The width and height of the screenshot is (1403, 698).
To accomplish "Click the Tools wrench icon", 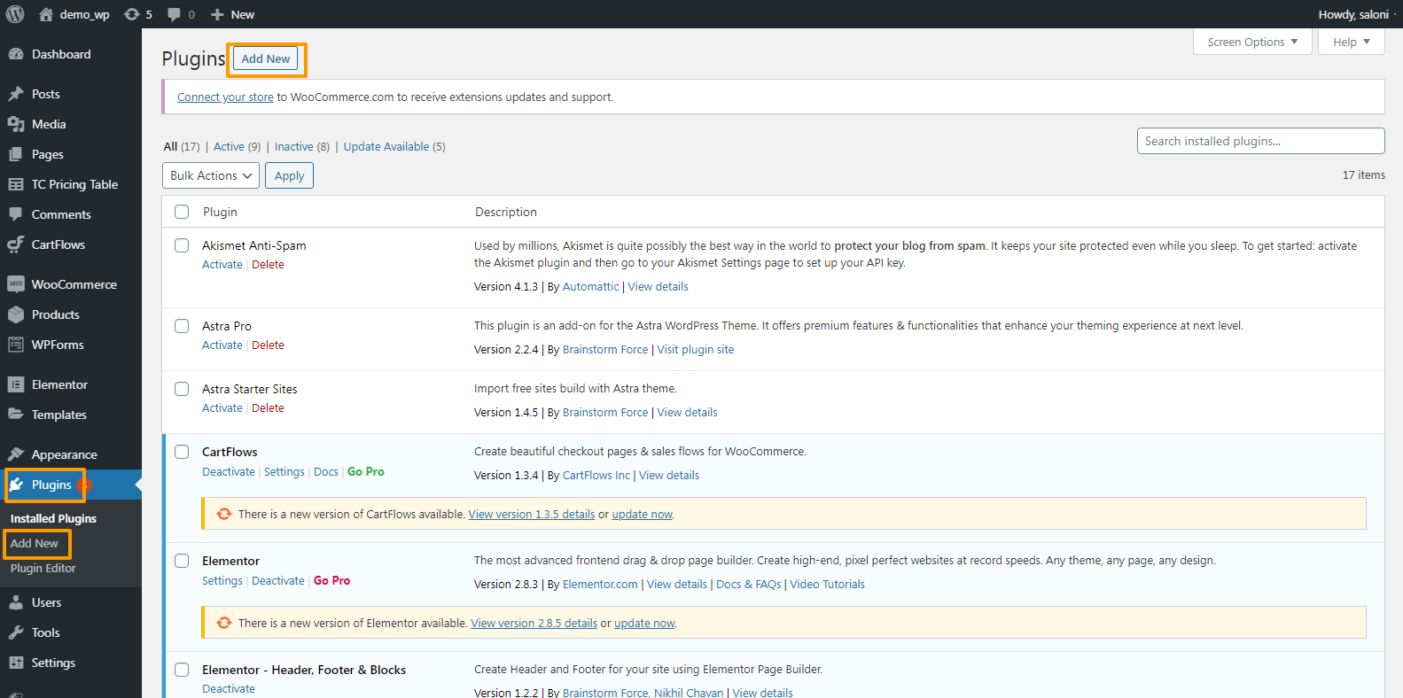I will tap(16, 632).
